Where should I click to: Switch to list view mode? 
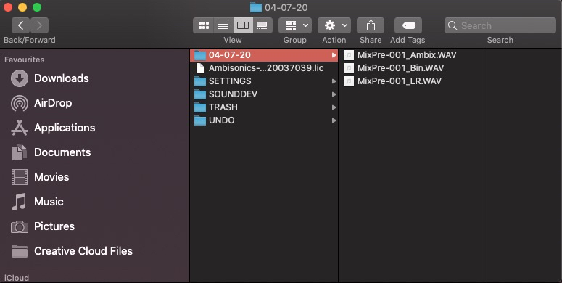pyautogui.click(x=223, y=25)
